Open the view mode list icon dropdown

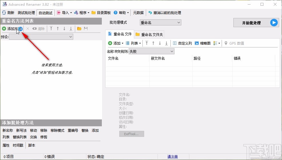217,43
